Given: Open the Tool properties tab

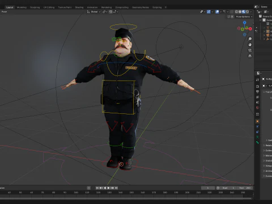Looking at the screenshot, I should pos(257,80).
